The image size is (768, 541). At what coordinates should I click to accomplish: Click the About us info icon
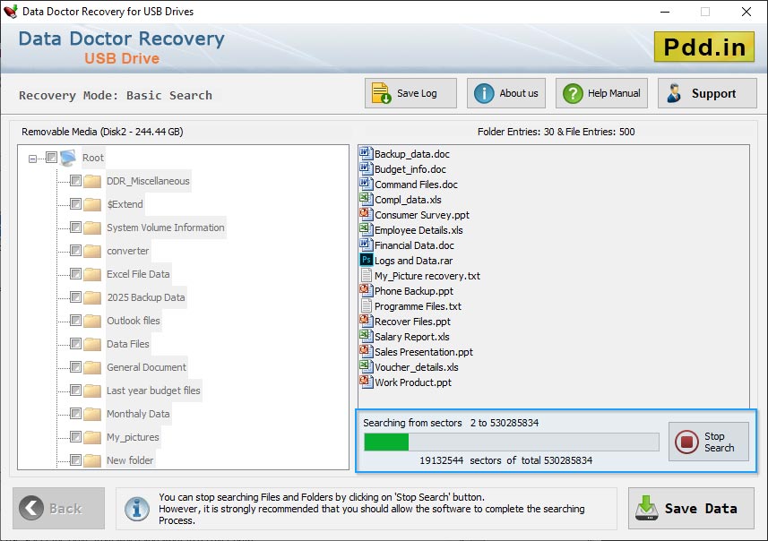pyautogui.click(x=484, y=93)
